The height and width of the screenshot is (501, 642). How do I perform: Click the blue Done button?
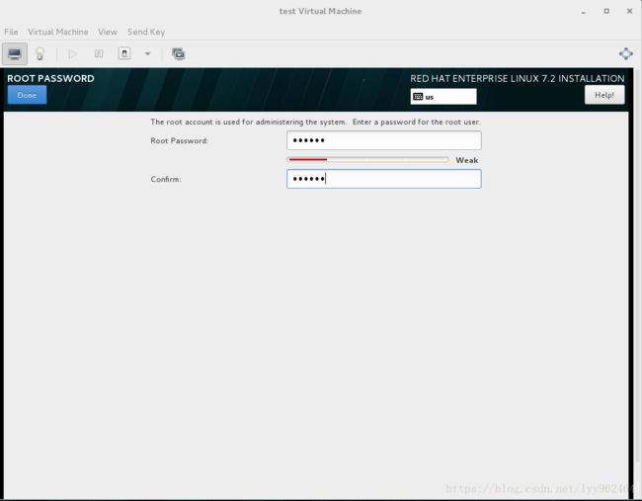27,95
